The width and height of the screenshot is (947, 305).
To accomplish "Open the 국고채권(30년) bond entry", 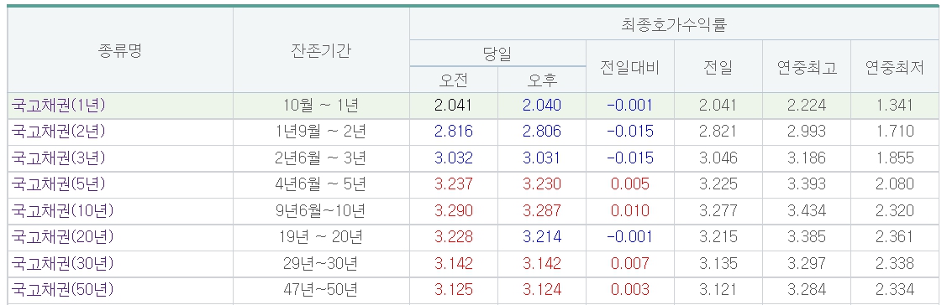I will (63, 263).
